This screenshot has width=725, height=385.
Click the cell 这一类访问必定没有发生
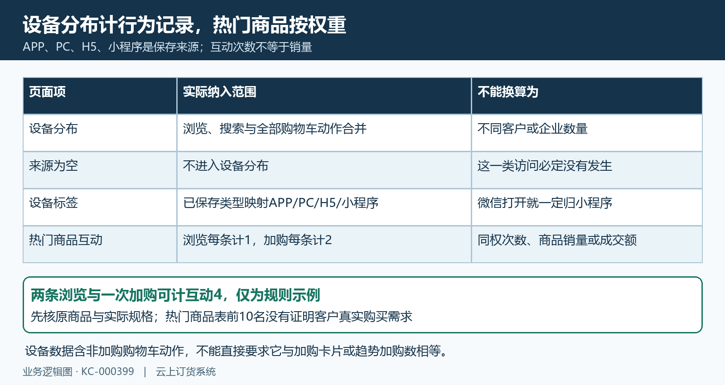(x=587, y=170)
